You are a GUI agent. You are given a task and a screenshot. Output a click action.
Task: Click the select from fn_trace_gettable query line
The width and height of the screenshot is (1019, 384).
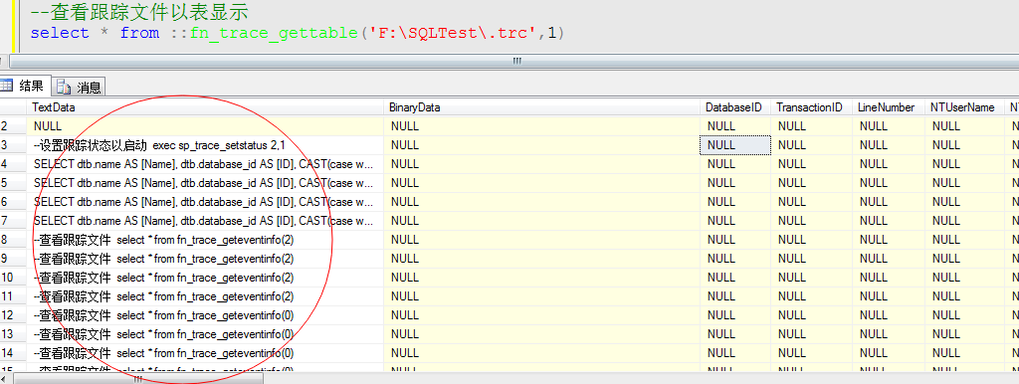pos(297,33)
